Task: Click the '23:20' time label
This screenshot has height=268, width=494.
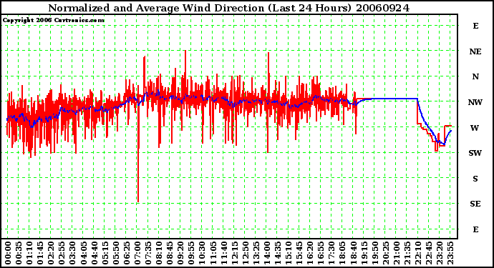Action: (439, 253)
